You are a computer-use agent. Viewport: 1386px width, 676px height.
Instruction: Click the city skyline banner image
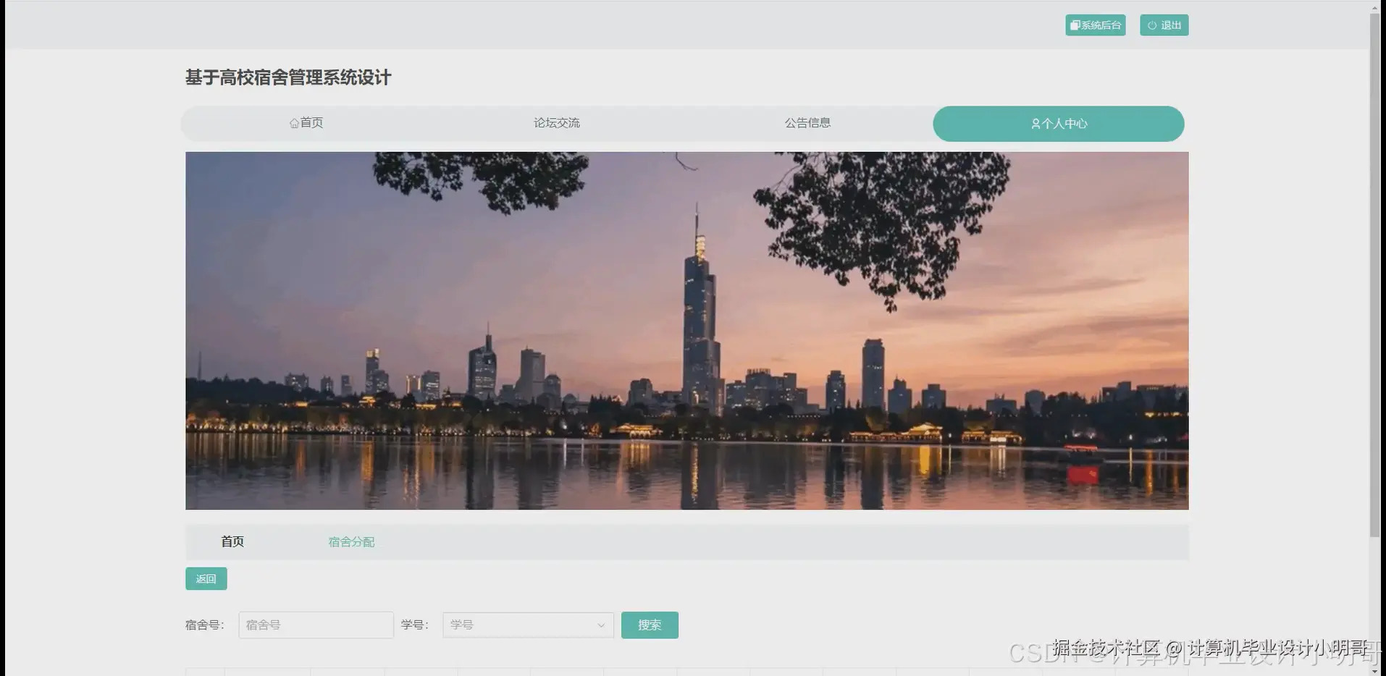click(x=686, y=331)
